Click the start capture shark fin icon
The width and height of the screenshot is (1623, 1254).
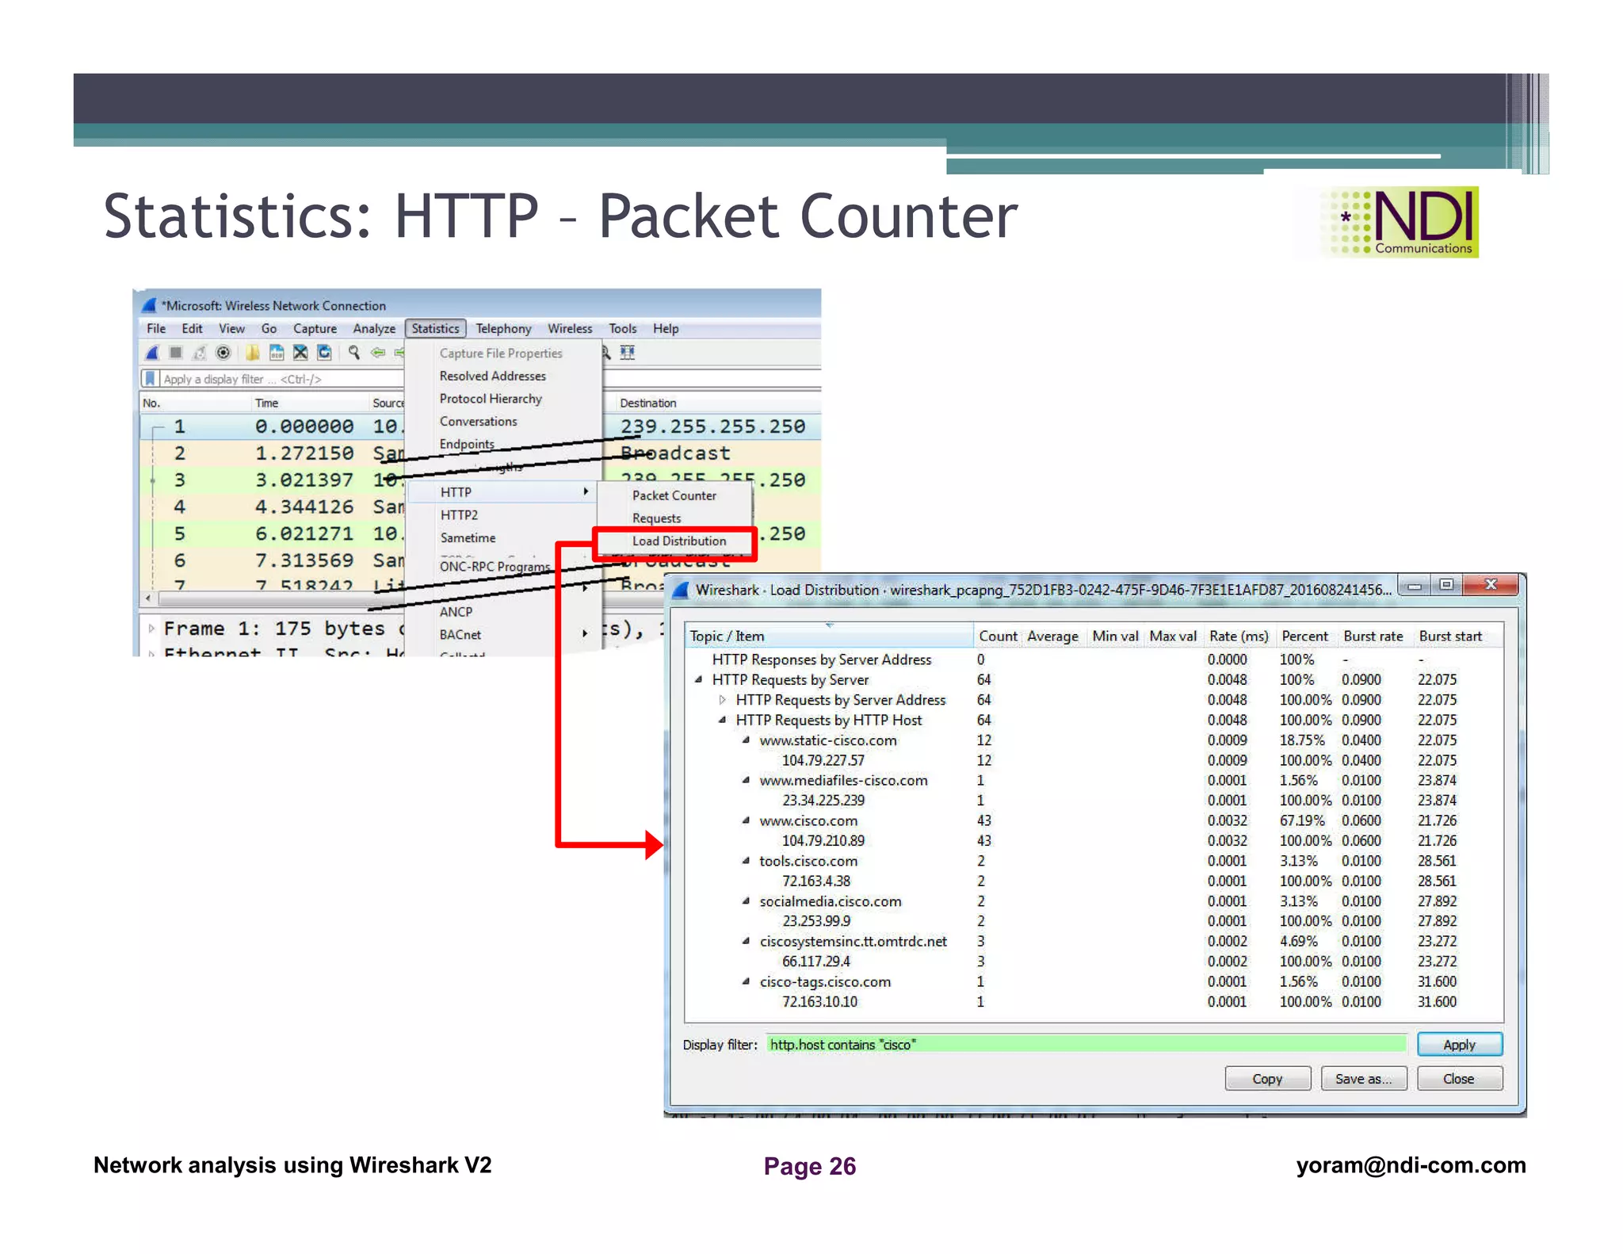152,353
